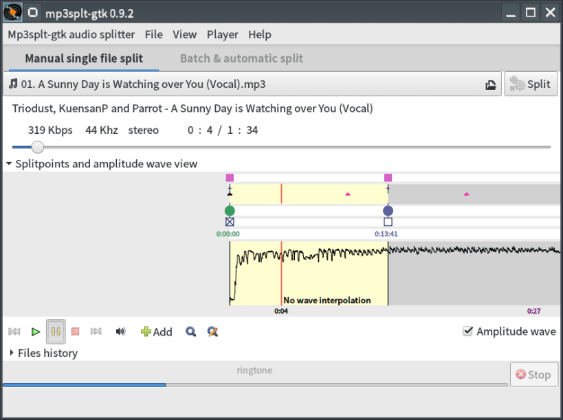Click the Split button
This screenshot has width=563, height=420.
point(531,84)
